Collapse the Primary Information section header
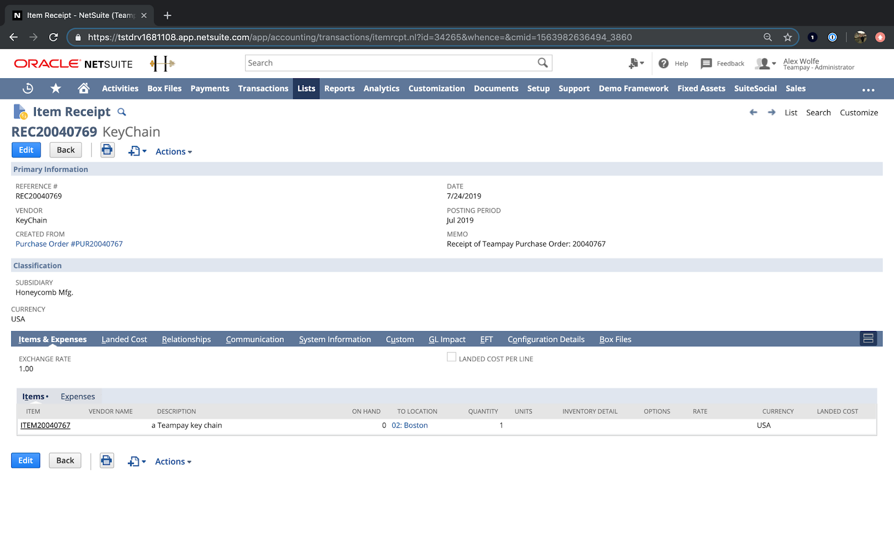This screenshot has height=559, width=894. [x=447, y=169]
